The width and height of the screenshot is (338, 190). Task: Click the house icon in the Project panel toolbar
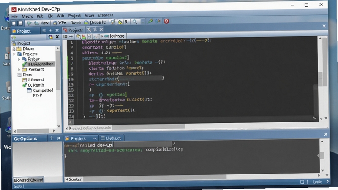tap(50, 37)
